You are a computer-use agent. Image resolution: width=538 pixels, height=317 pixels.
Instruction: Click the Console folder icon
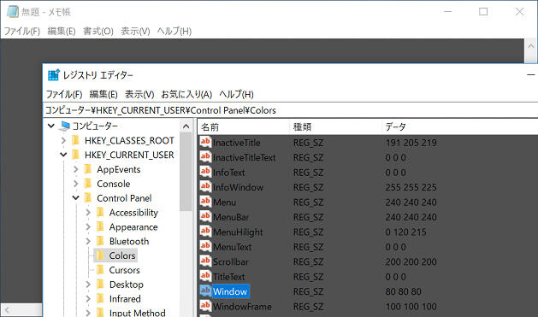click(88, 184)
